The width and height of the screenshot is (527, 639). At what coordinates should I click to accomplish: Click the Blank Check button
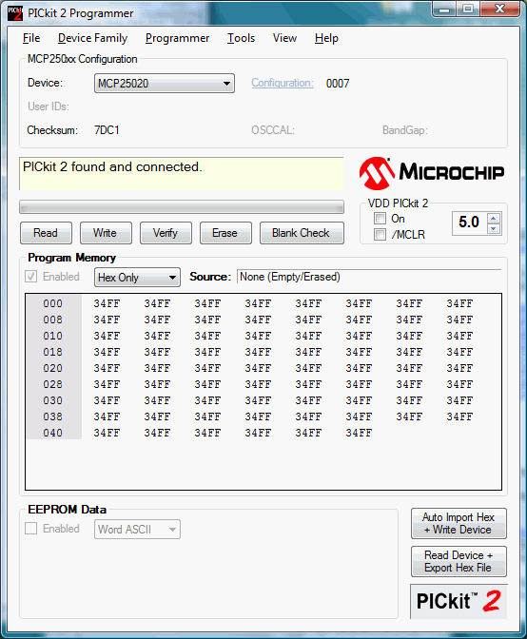pos(302,233)
